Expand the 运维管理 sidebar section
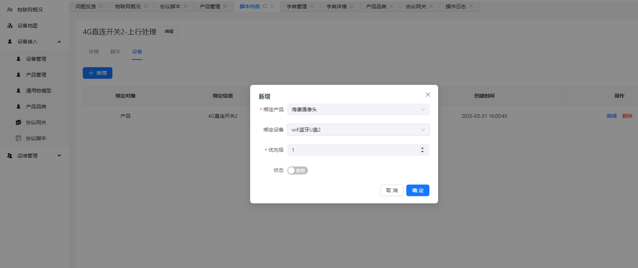The width and height of the screenshot is (638, 268). [x=59, y=156]
